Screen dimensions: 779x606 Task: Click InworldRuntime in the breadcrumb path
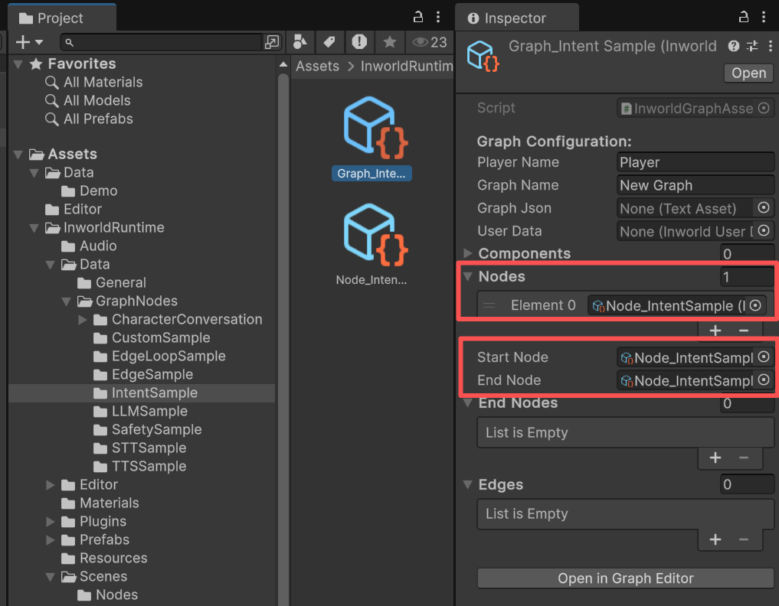click(407, 66)
